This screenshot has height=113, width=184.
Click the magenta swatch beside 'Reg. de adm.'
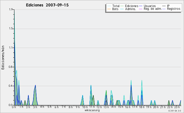click(x=140, y=9)
